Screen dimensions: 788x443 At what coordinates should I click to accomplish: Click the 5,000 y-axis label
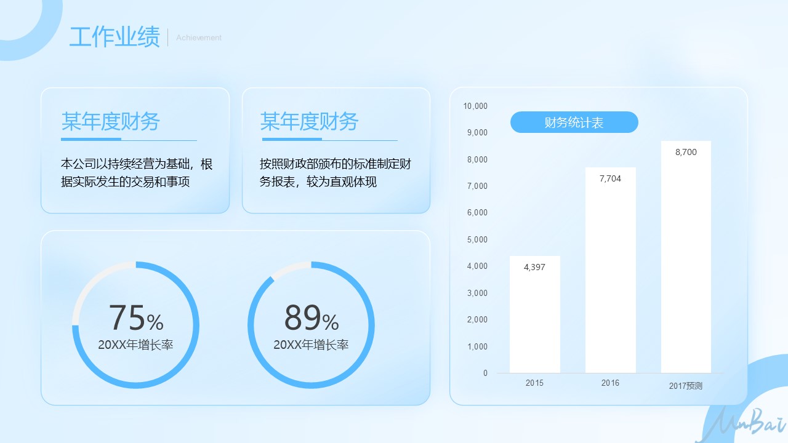pyautogui.click(x=477, y=239)
